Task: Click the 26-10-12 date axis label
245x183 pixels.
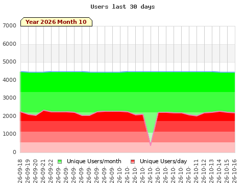Action: click(x=204, y=171)
